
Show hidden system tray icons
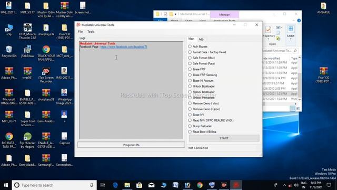tap(284, 185)
